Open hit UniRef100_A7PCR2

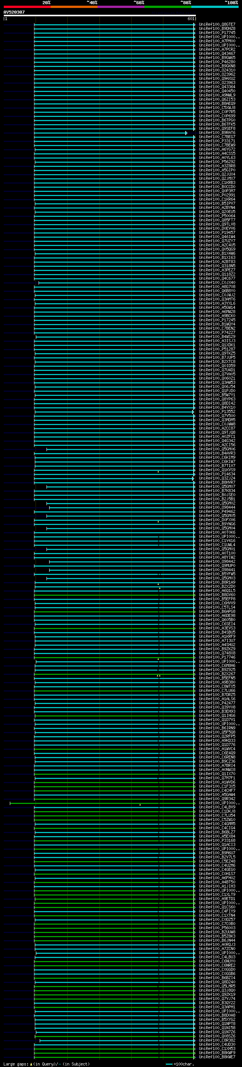pos(217,49)
